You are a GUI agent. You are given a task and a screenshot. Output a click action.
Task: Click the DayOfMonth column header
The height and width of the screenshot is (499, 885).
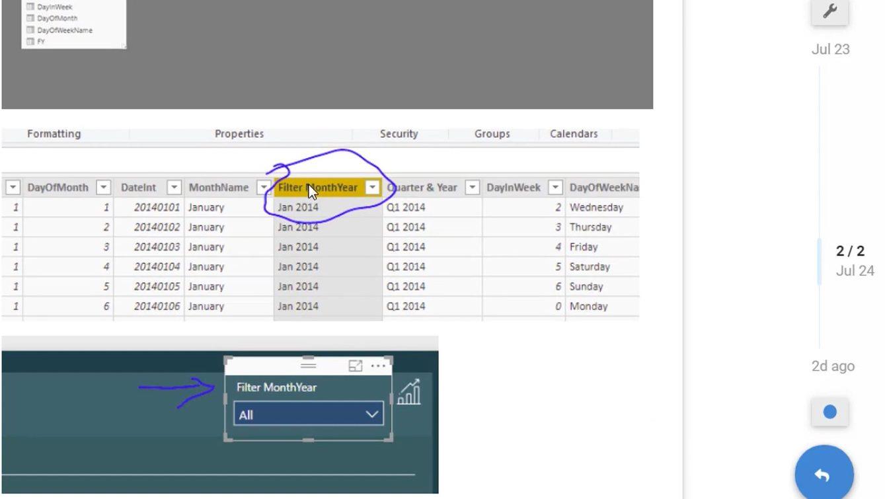(58, 188)
